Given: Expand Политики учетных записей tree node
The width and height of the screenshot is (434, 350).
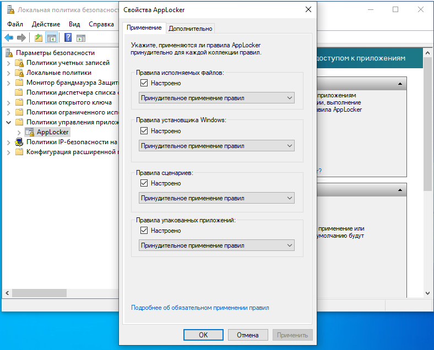Looking at the screenshot, I should pos(9,63).
